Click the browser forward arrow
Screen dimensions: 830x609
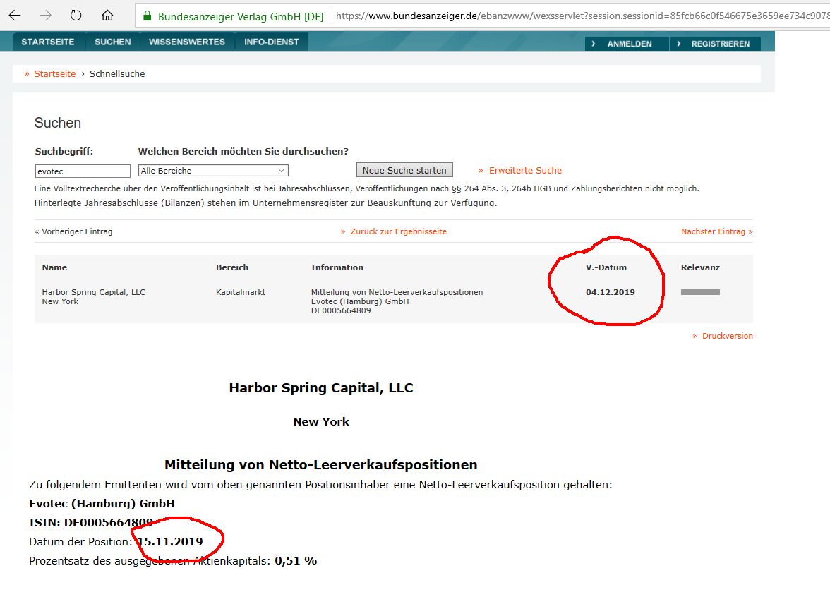(45, 16)
